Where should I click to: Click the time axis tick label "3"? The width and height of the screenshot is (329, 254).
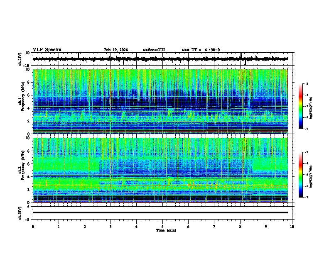click(x=110, y=227)
